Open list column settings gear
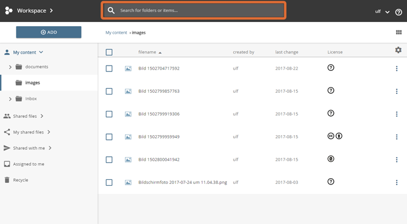The height and width of the screenshot is (224, 407). (x=398, y=50)
